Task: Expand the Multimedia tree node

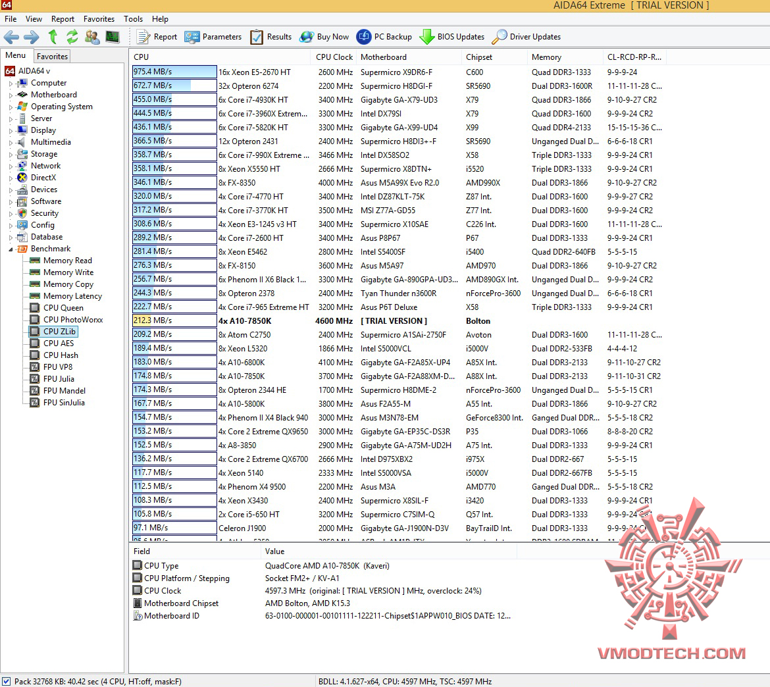Action: (11, 142)
